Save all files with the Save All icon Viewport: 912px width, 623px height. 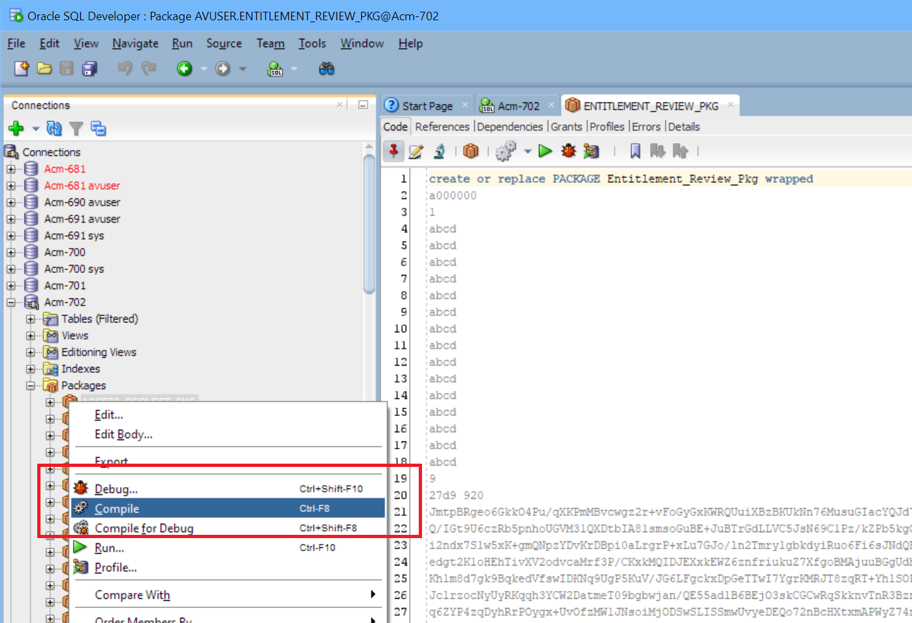click(89, 68)
